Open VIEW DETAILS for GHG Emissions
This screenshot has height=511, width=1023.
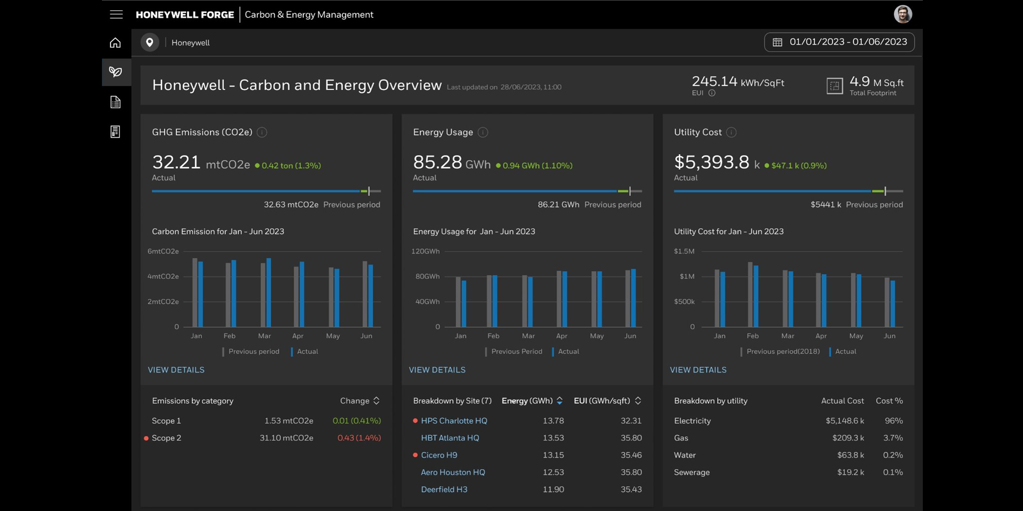176,370
